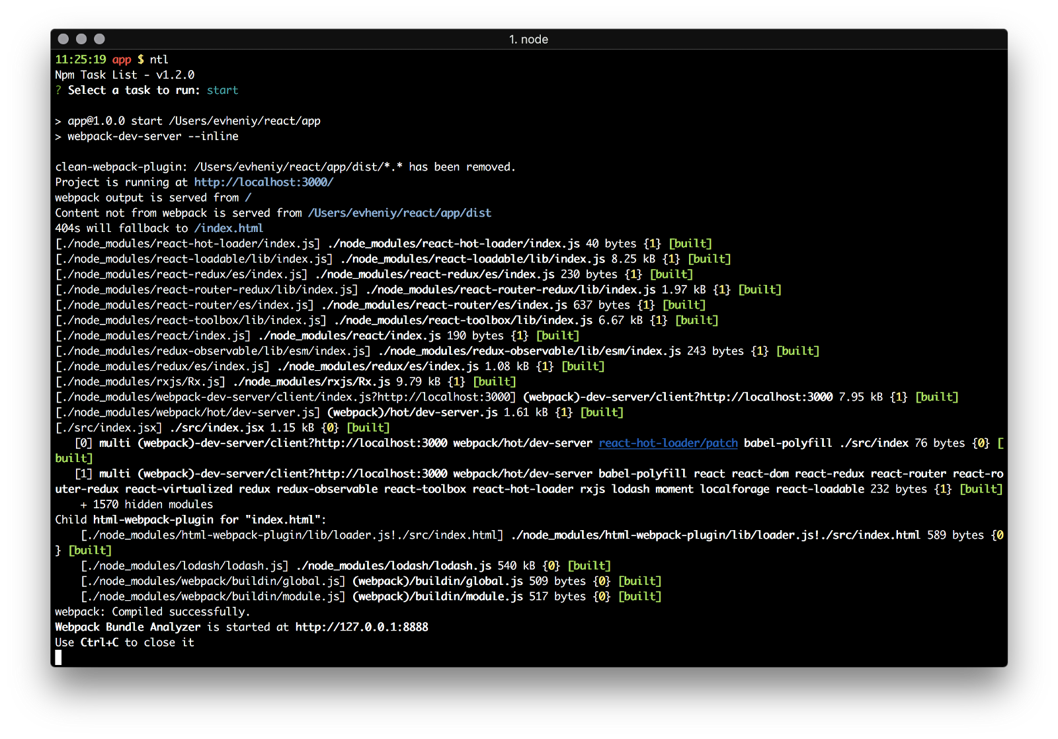The image size is (1058, 739).
Task: Click the red "app" directory name in prompt
Action: (122, 59)
